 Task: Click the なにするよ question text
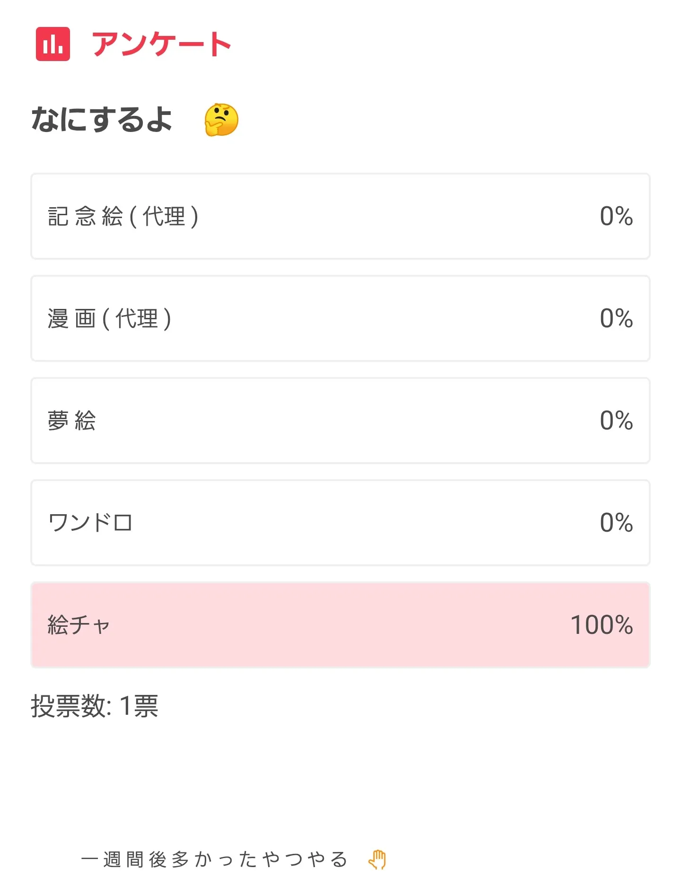[102, 119]
